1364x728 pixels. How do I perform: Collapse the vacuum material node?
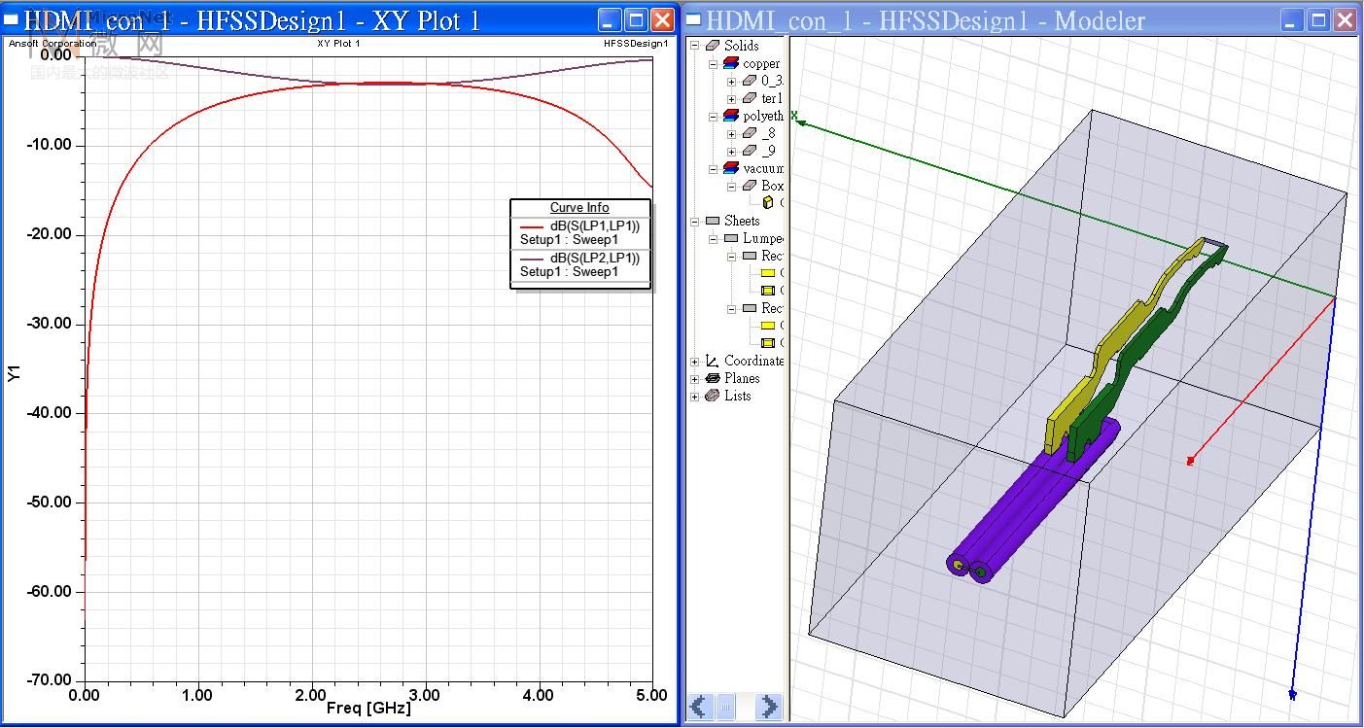713,168
